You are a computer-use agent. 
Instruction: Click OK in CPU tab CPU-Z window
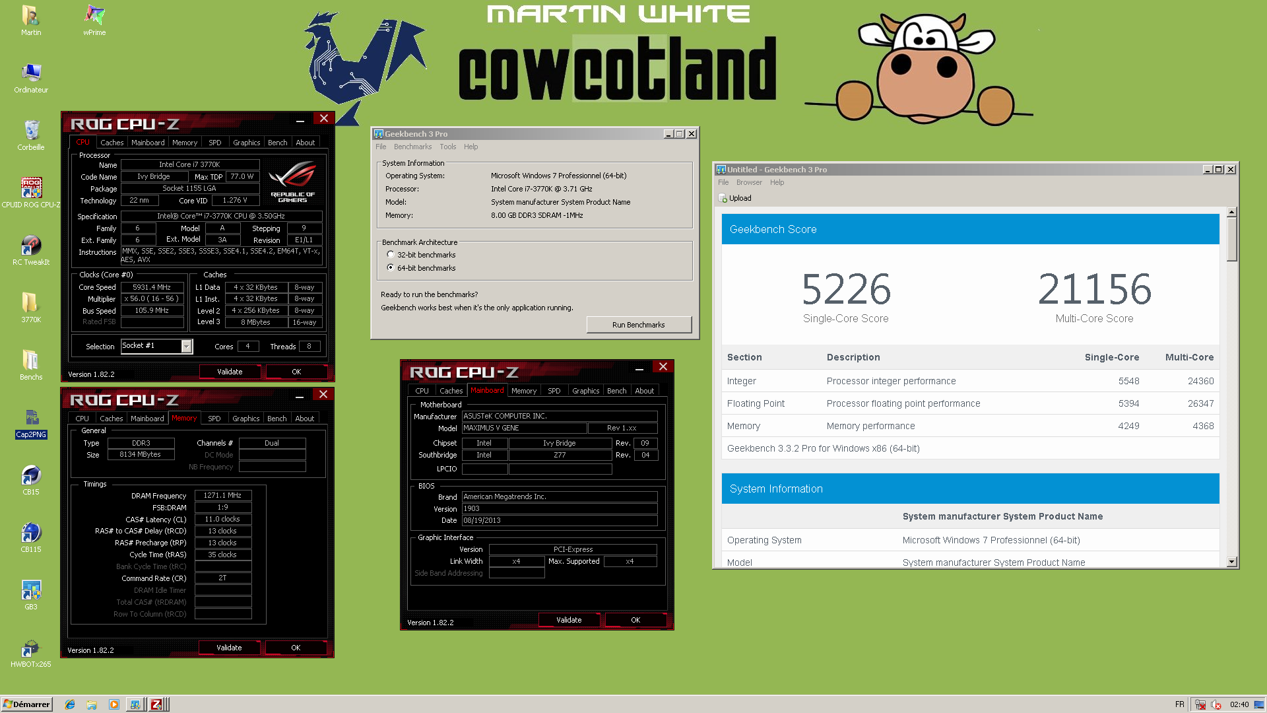click(x=296, y=372)
